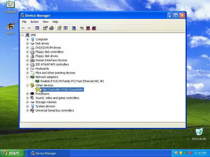This screenshot has width=210, height=157.
Task: Expand the Processors node
Action: pyautogui.click(x=28, y=94)
